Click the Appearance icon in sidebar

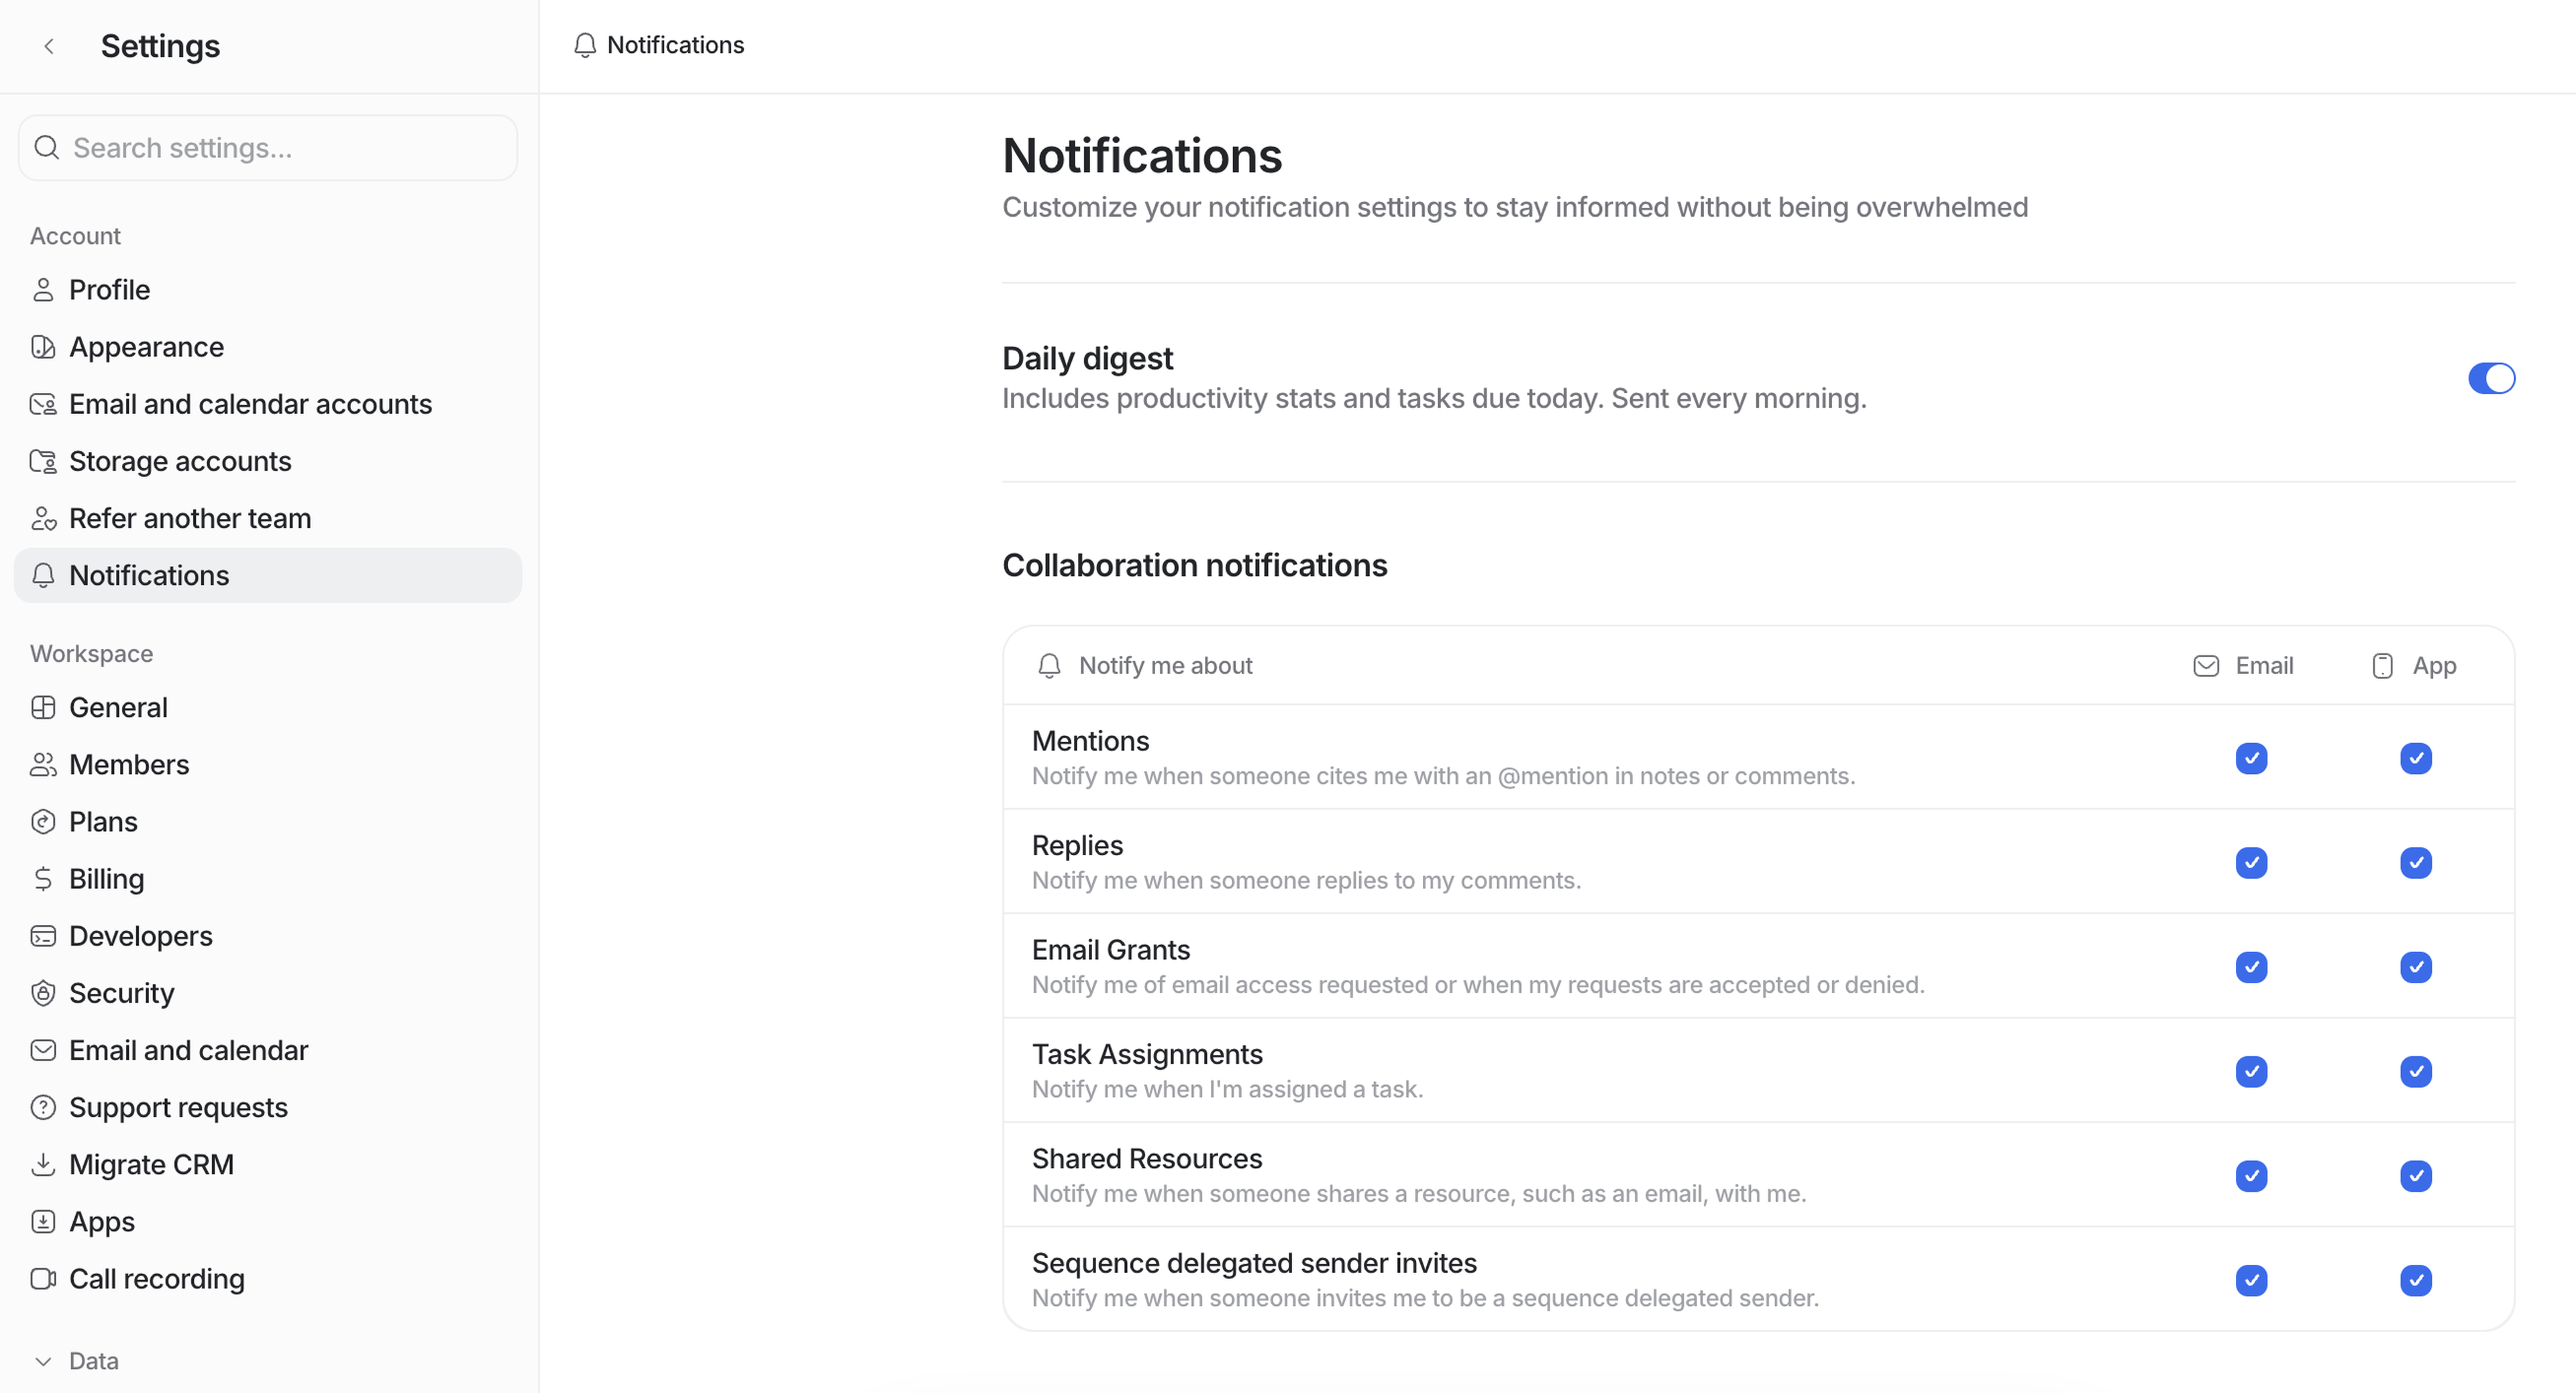pyautogui.click(x=43, y=347)
